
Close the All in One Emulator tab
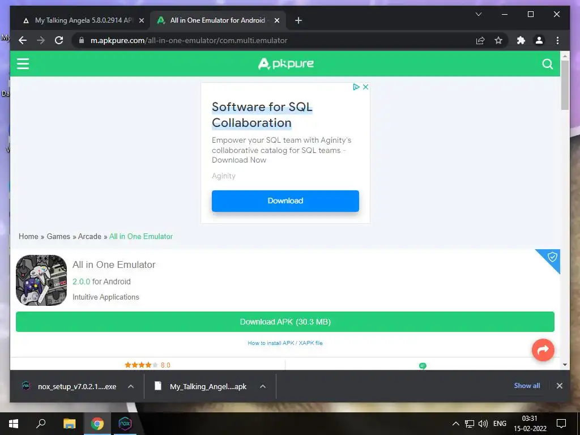pyautogui.click(x=276, y=20)
